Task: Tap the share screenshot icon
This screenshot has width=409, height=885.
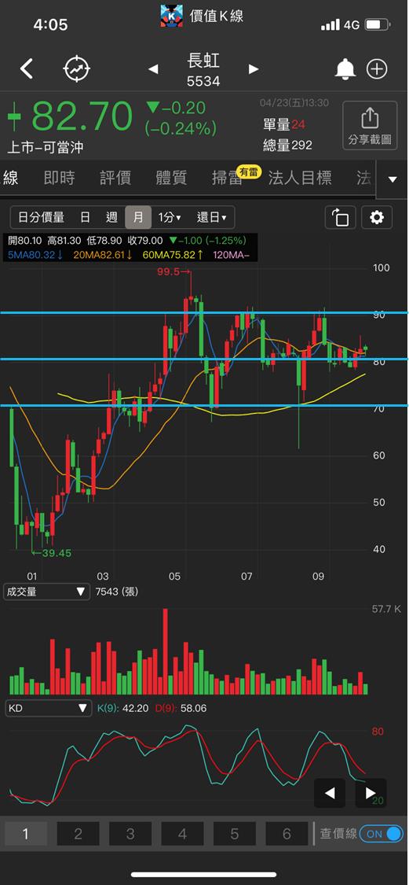Action: click(x=370, y=127)
